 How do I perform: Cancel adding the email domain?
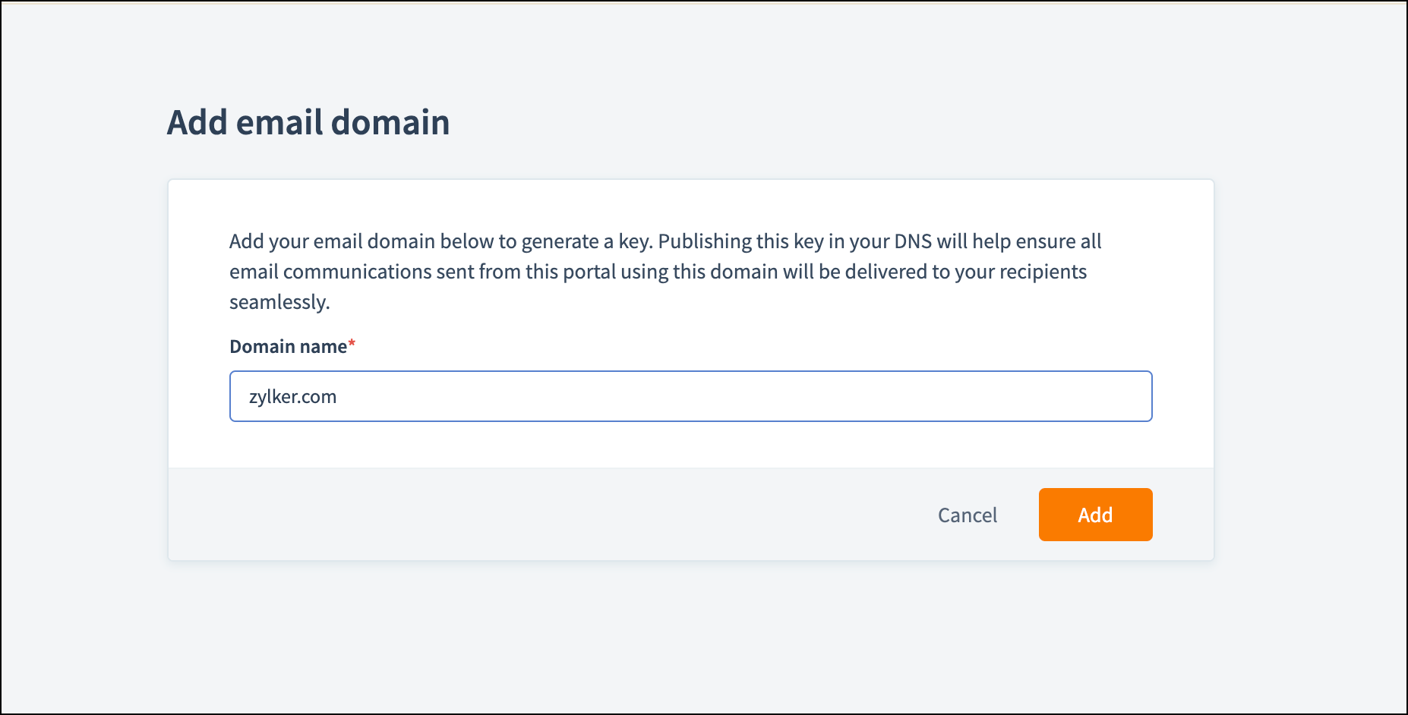click(967, 515)
